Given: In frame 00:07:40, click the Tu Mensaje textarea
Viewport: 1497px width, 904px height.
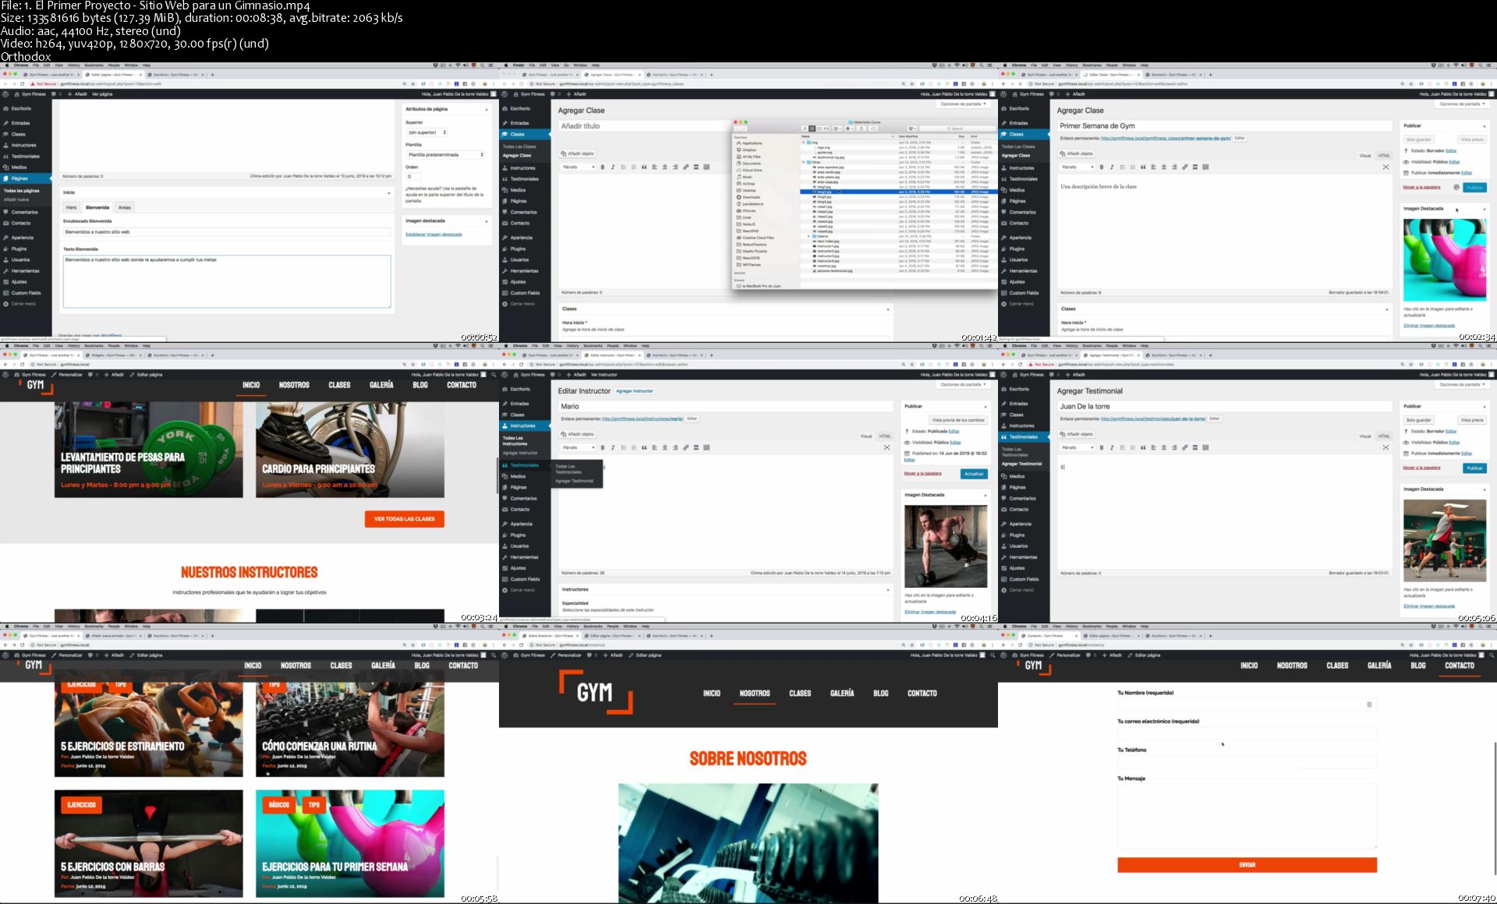Looking at the screenshot, I should [x=1247, y=816].
